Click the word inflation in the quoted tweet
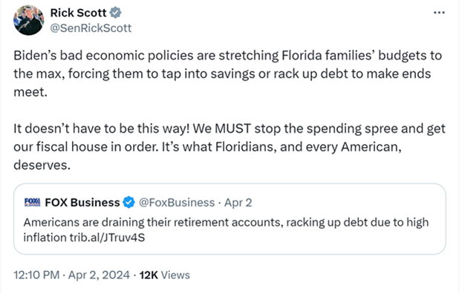 click(x=45, y=238)
